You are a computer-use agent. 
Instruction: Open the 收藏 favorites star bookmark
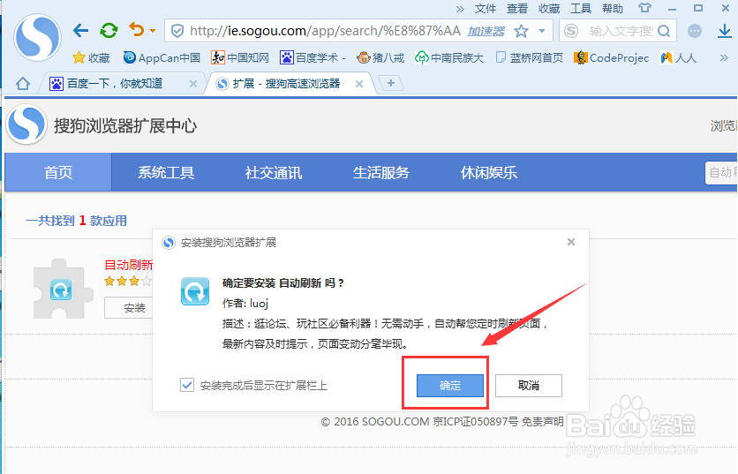click(x=91, y=58)
